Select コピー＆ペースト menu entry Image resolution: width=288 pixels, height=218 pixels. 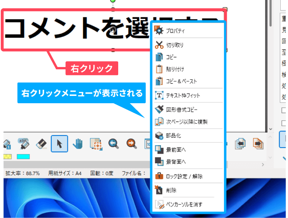click(181, 81)
